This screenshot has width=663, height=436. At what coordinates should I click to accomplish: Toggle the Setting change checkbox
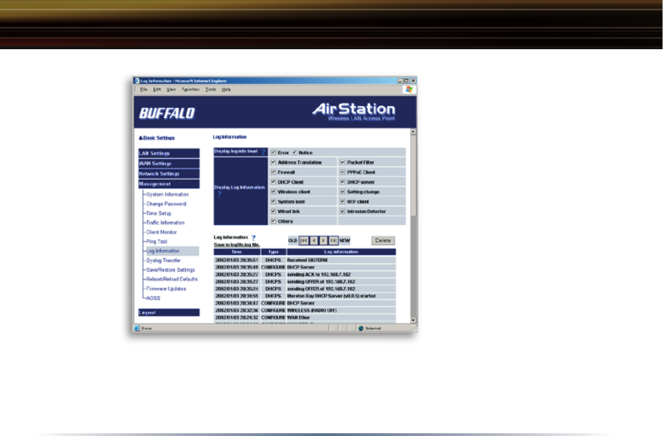[x=342, y=191]
